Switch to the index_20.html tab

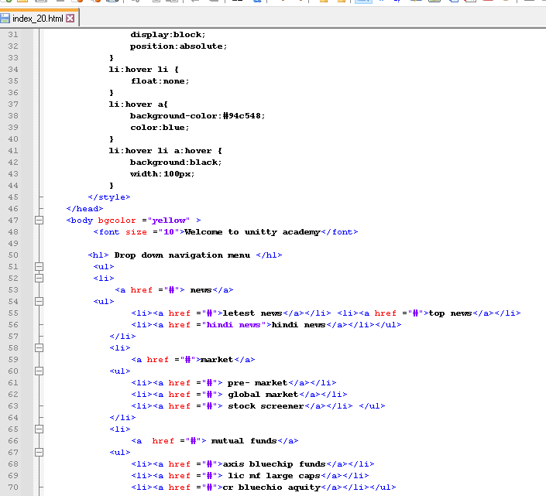(37, 18)
